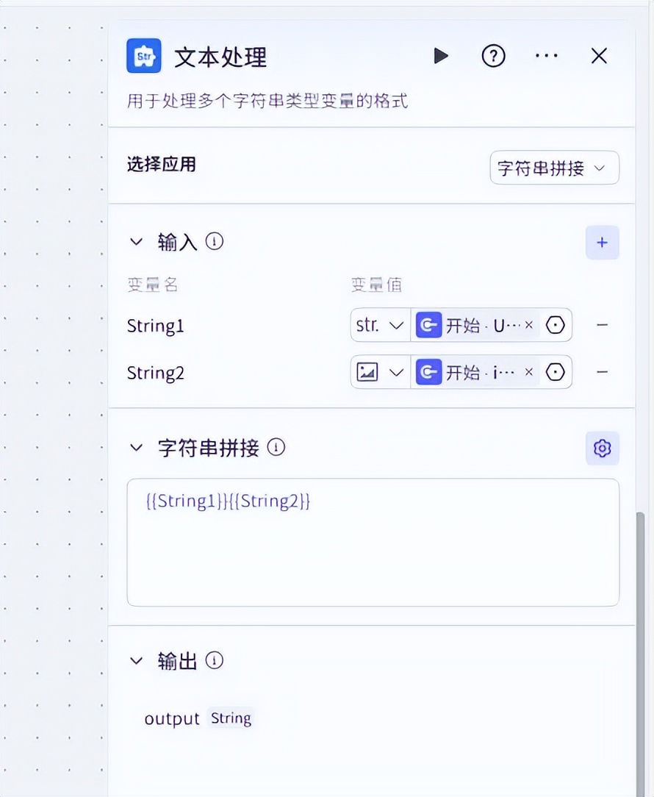Change String1 type from str. dropdown
This screenshot has width=654, height=797.
pyautogui.click(x=380, y=326)
